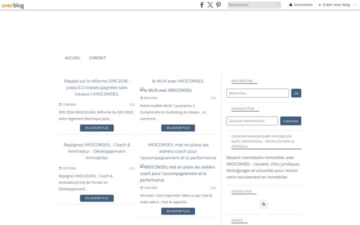The image size is (360, 225).
Task: Go to the ACCUEIL menu item
Action: [72, 58]
